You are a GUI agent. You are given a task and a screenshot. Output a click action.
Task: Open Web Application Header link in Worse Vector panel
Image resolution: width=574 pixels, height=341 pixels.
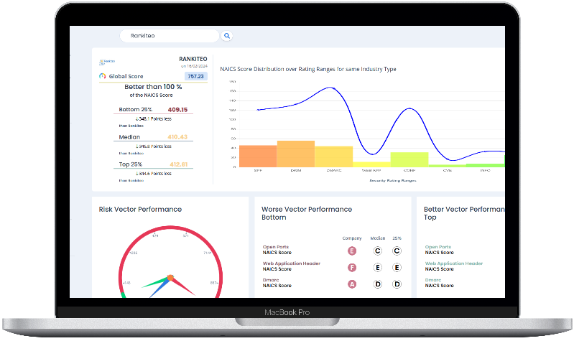(x=292, y=263)
